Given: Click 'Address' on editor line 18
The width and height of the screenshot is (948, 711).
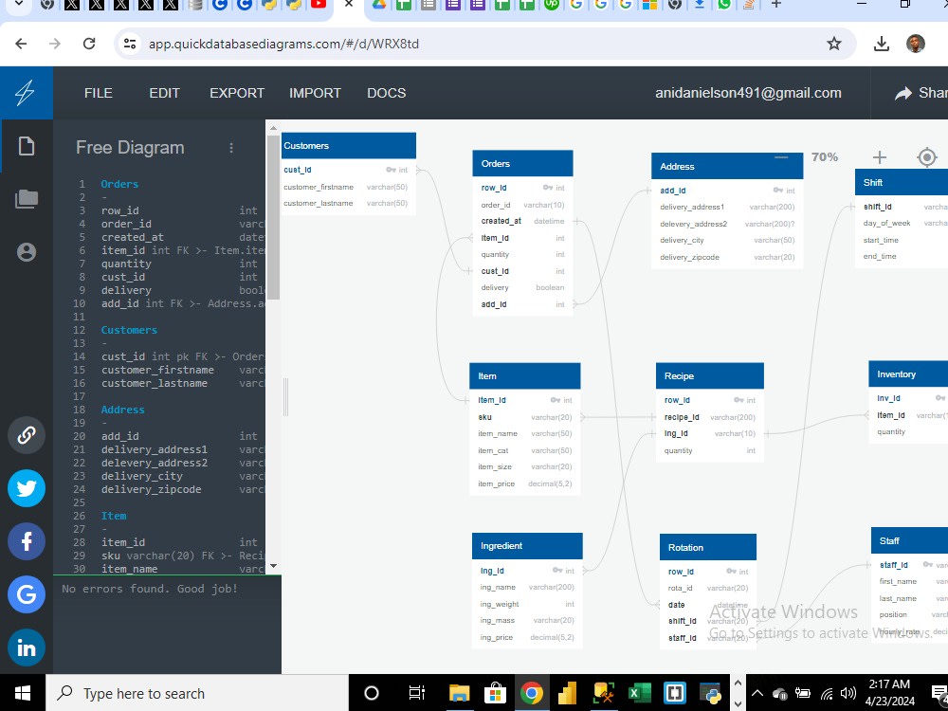Looking at the screenshot, I should pyautogui.click(x=122, y=410).
